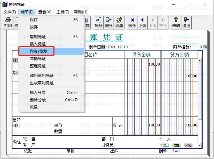Click the 打印 print toolbar icon

coord(8,23)
